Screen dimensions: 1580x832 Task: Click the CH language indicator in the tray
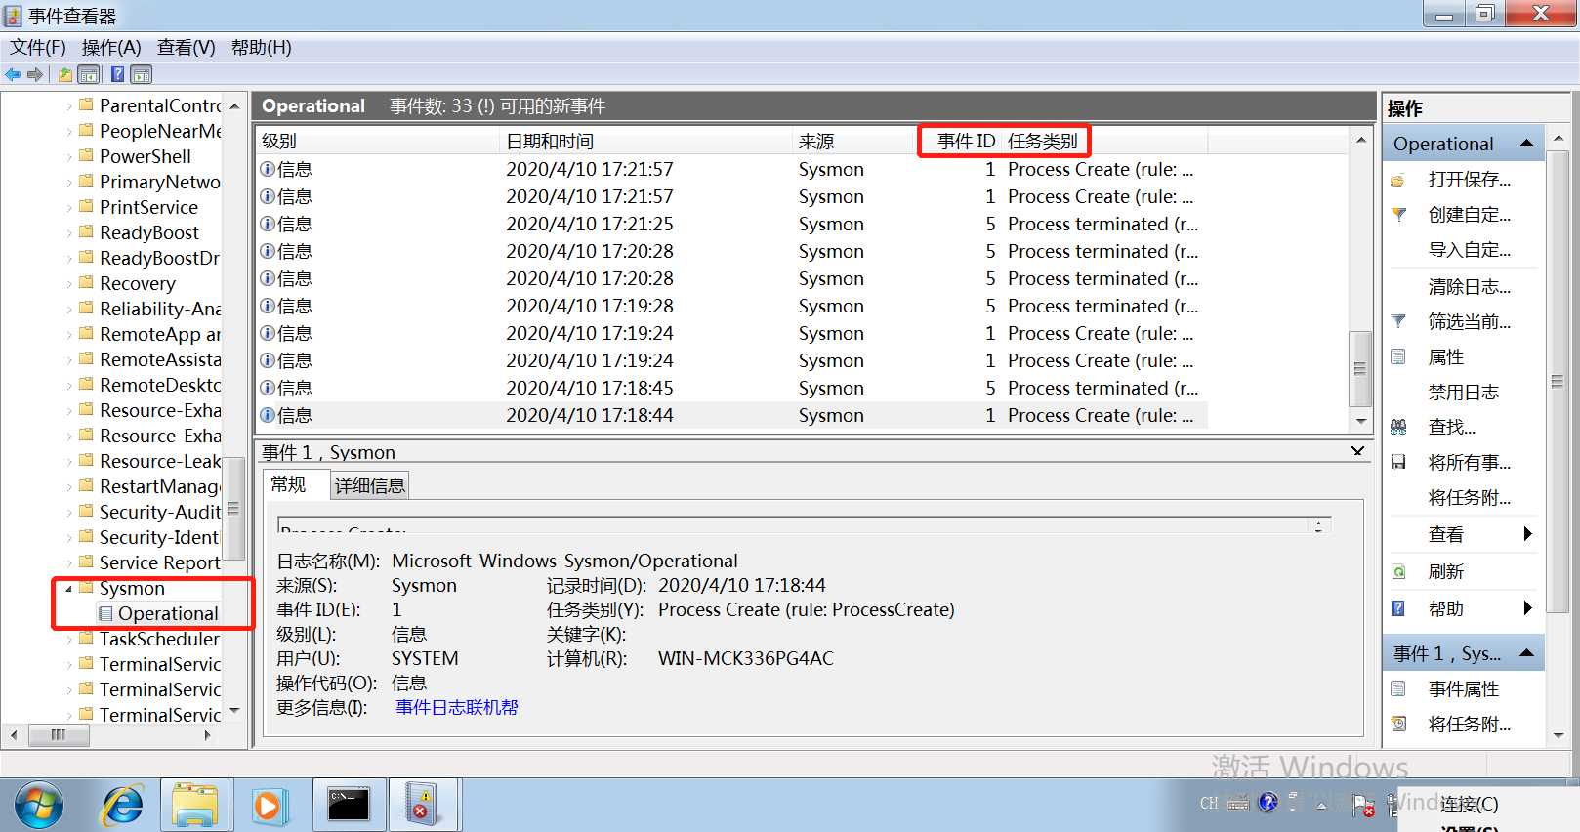[1209, 804]
